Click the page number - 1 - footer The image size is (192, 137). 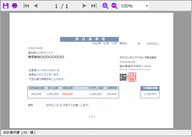(x=92, y=117)
